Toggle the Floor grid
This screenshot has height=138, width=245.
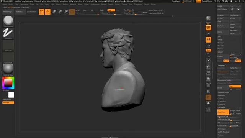208,34
